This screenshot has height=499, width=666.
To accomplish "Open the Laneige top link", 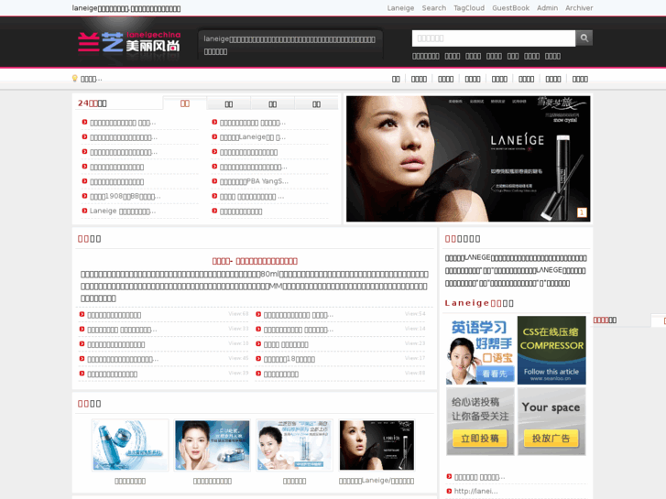I will click(x=400, y=8).
